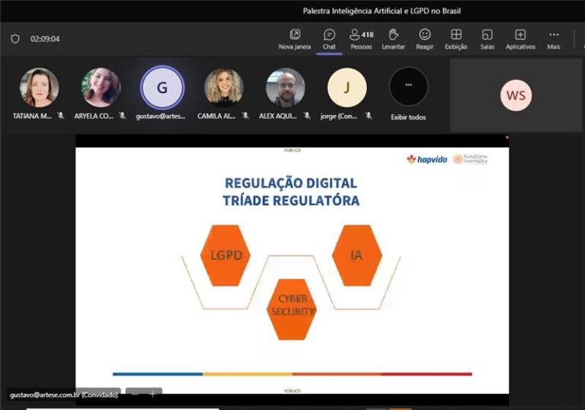Select Aryela's participant avatar
Viewport: 585px width, 410px height.
[101, 87]
